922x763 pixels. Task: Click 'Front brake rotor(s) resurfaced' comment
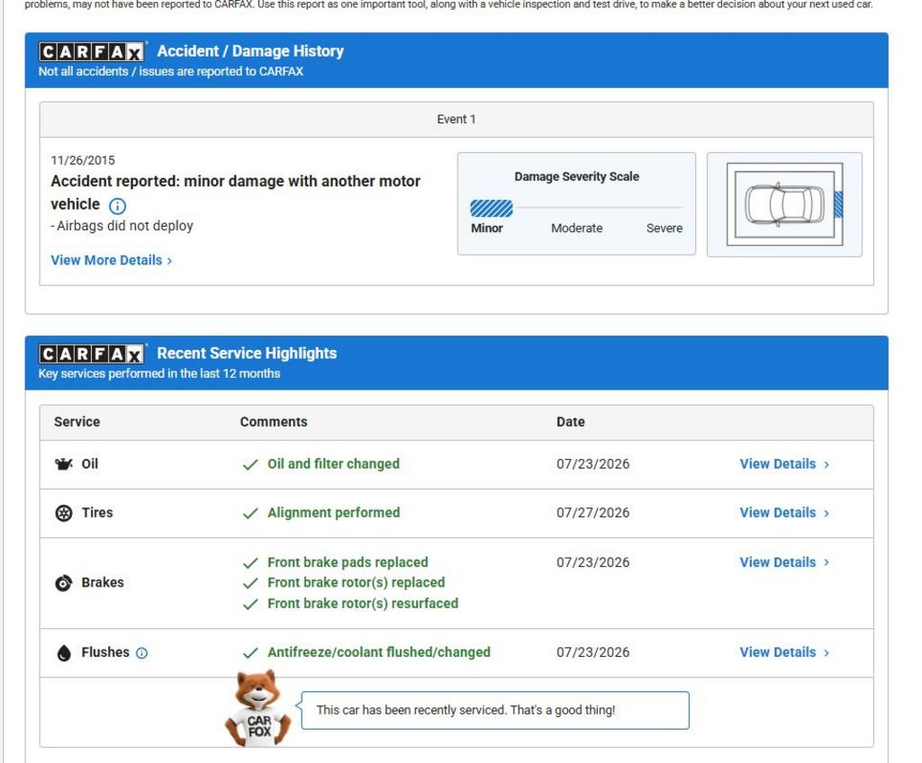pyautogui.click(x=363, y=603)
